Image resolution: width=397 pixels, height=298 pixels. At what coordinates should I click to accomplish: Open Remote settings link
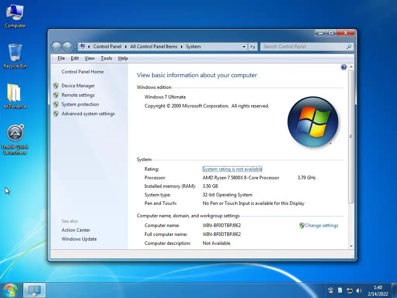[x=78, y=95]
